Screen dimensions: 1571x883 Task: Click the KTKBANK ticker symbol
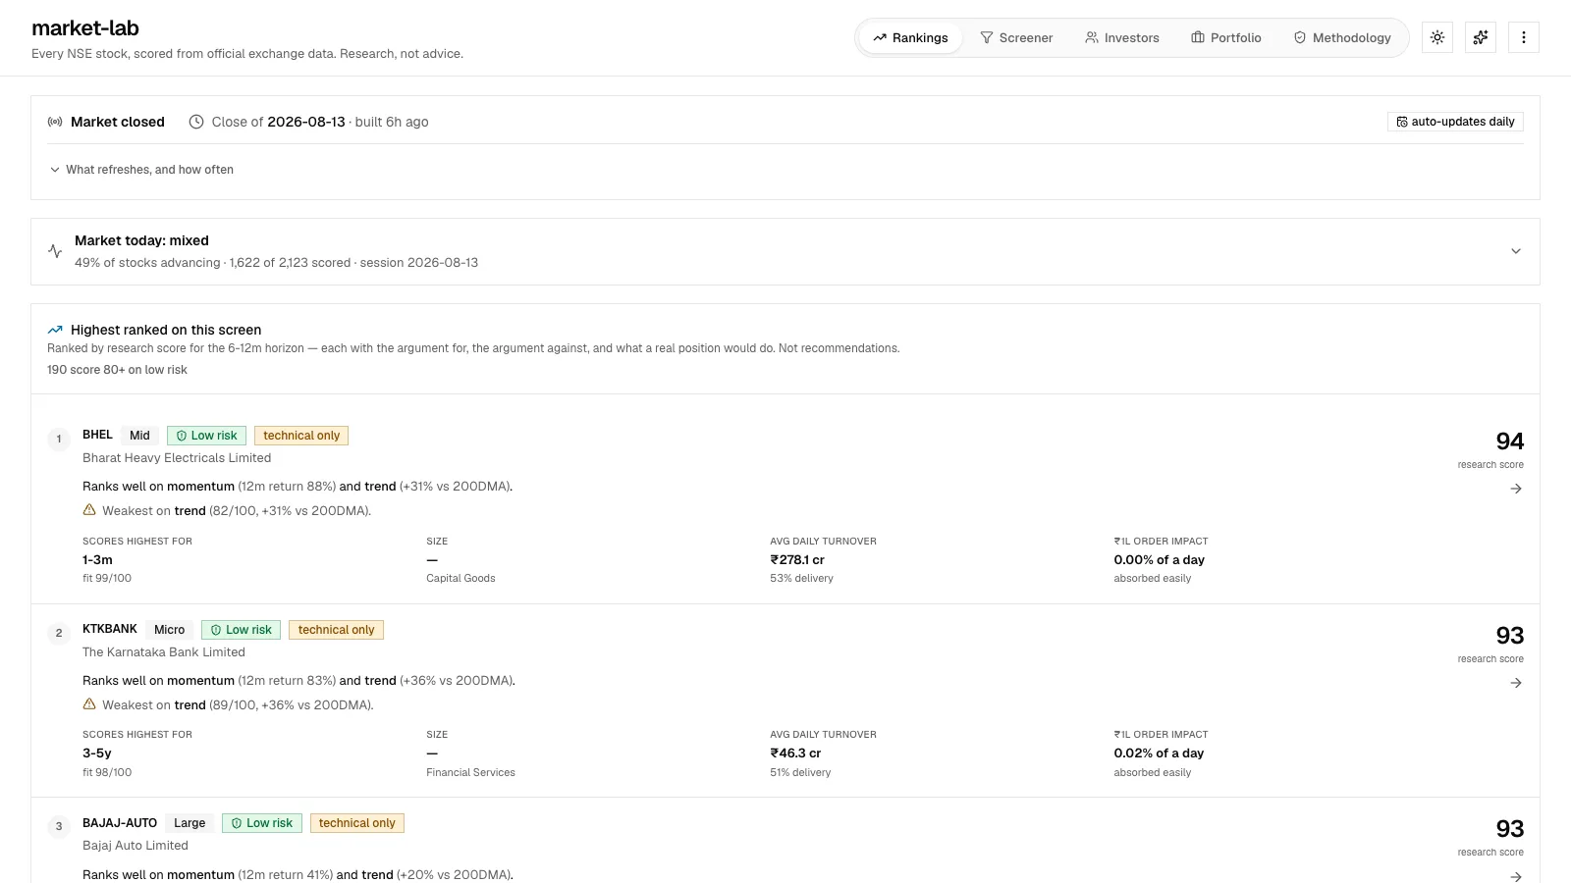tap(110, 629)
